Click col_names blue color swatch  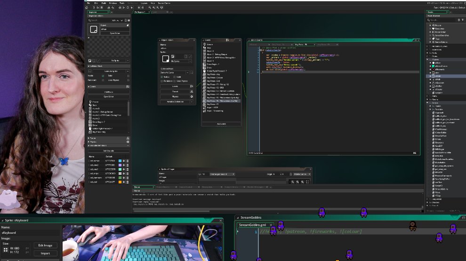coord(120,161)
